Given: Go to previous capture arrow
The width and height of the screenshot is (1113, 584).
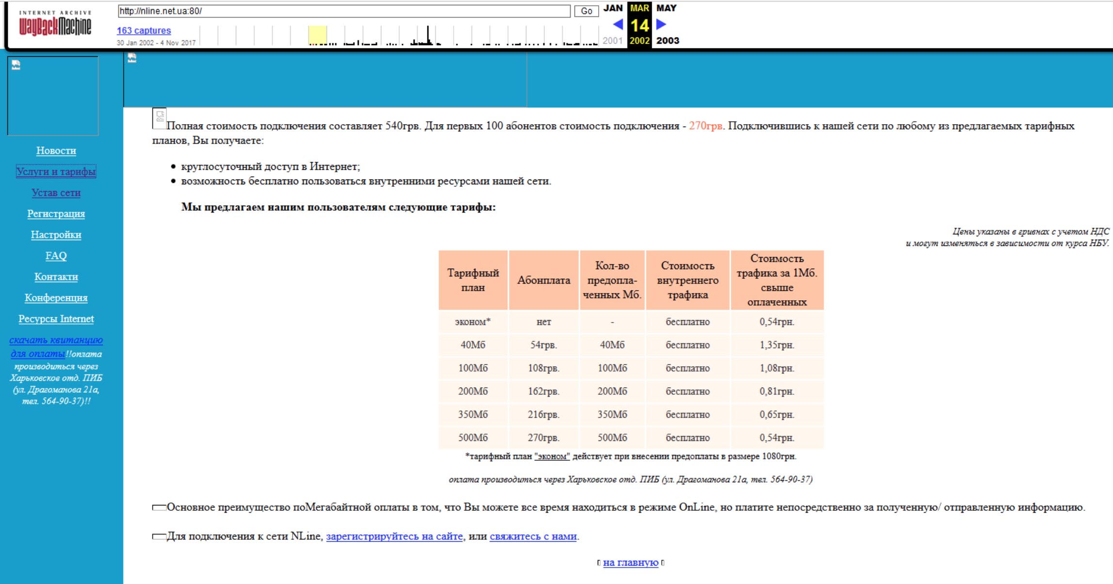Looking at the screenshot, I should 618,24.
